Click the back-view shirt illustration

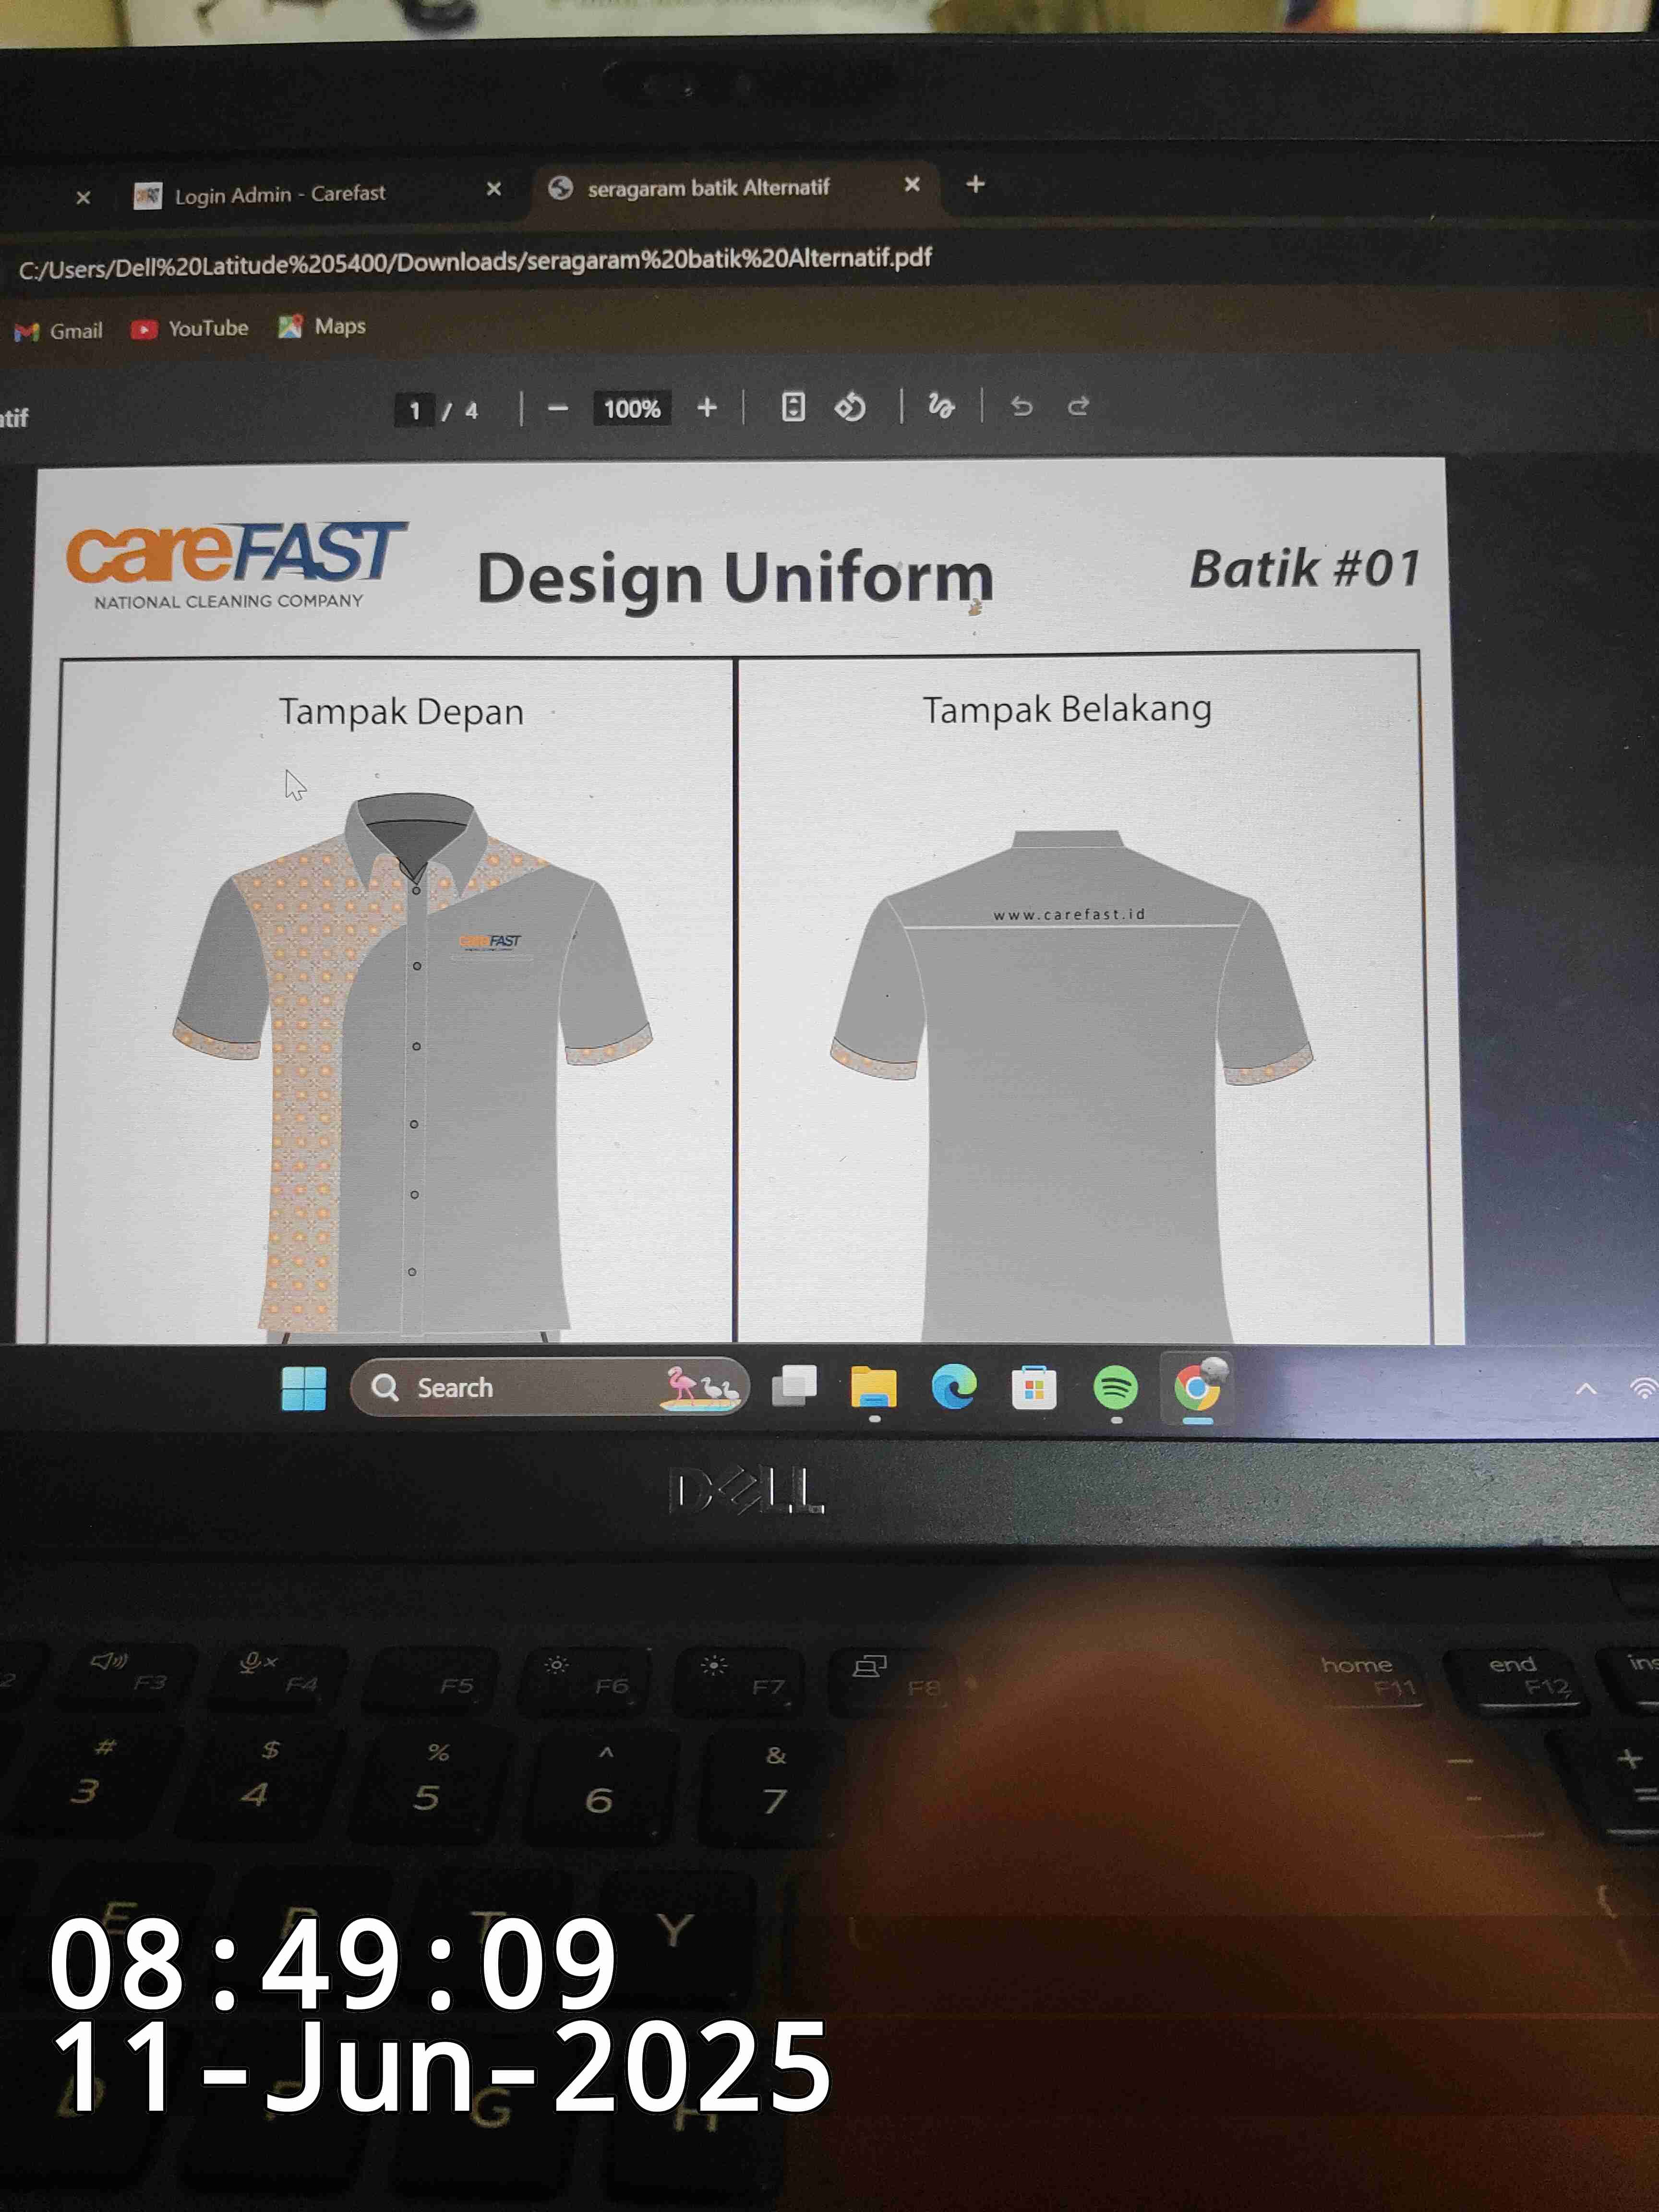point(1071,1086)
